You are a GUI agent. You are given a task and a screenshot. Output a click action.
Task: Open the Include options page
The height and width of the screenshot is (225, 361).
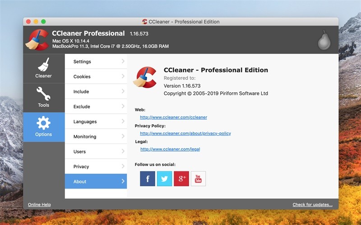coord(96,91)
